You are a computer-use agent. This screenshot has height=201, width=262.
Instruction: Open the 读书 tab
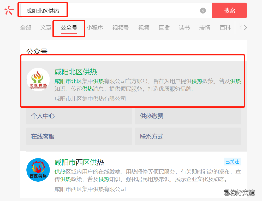point(184,28)
